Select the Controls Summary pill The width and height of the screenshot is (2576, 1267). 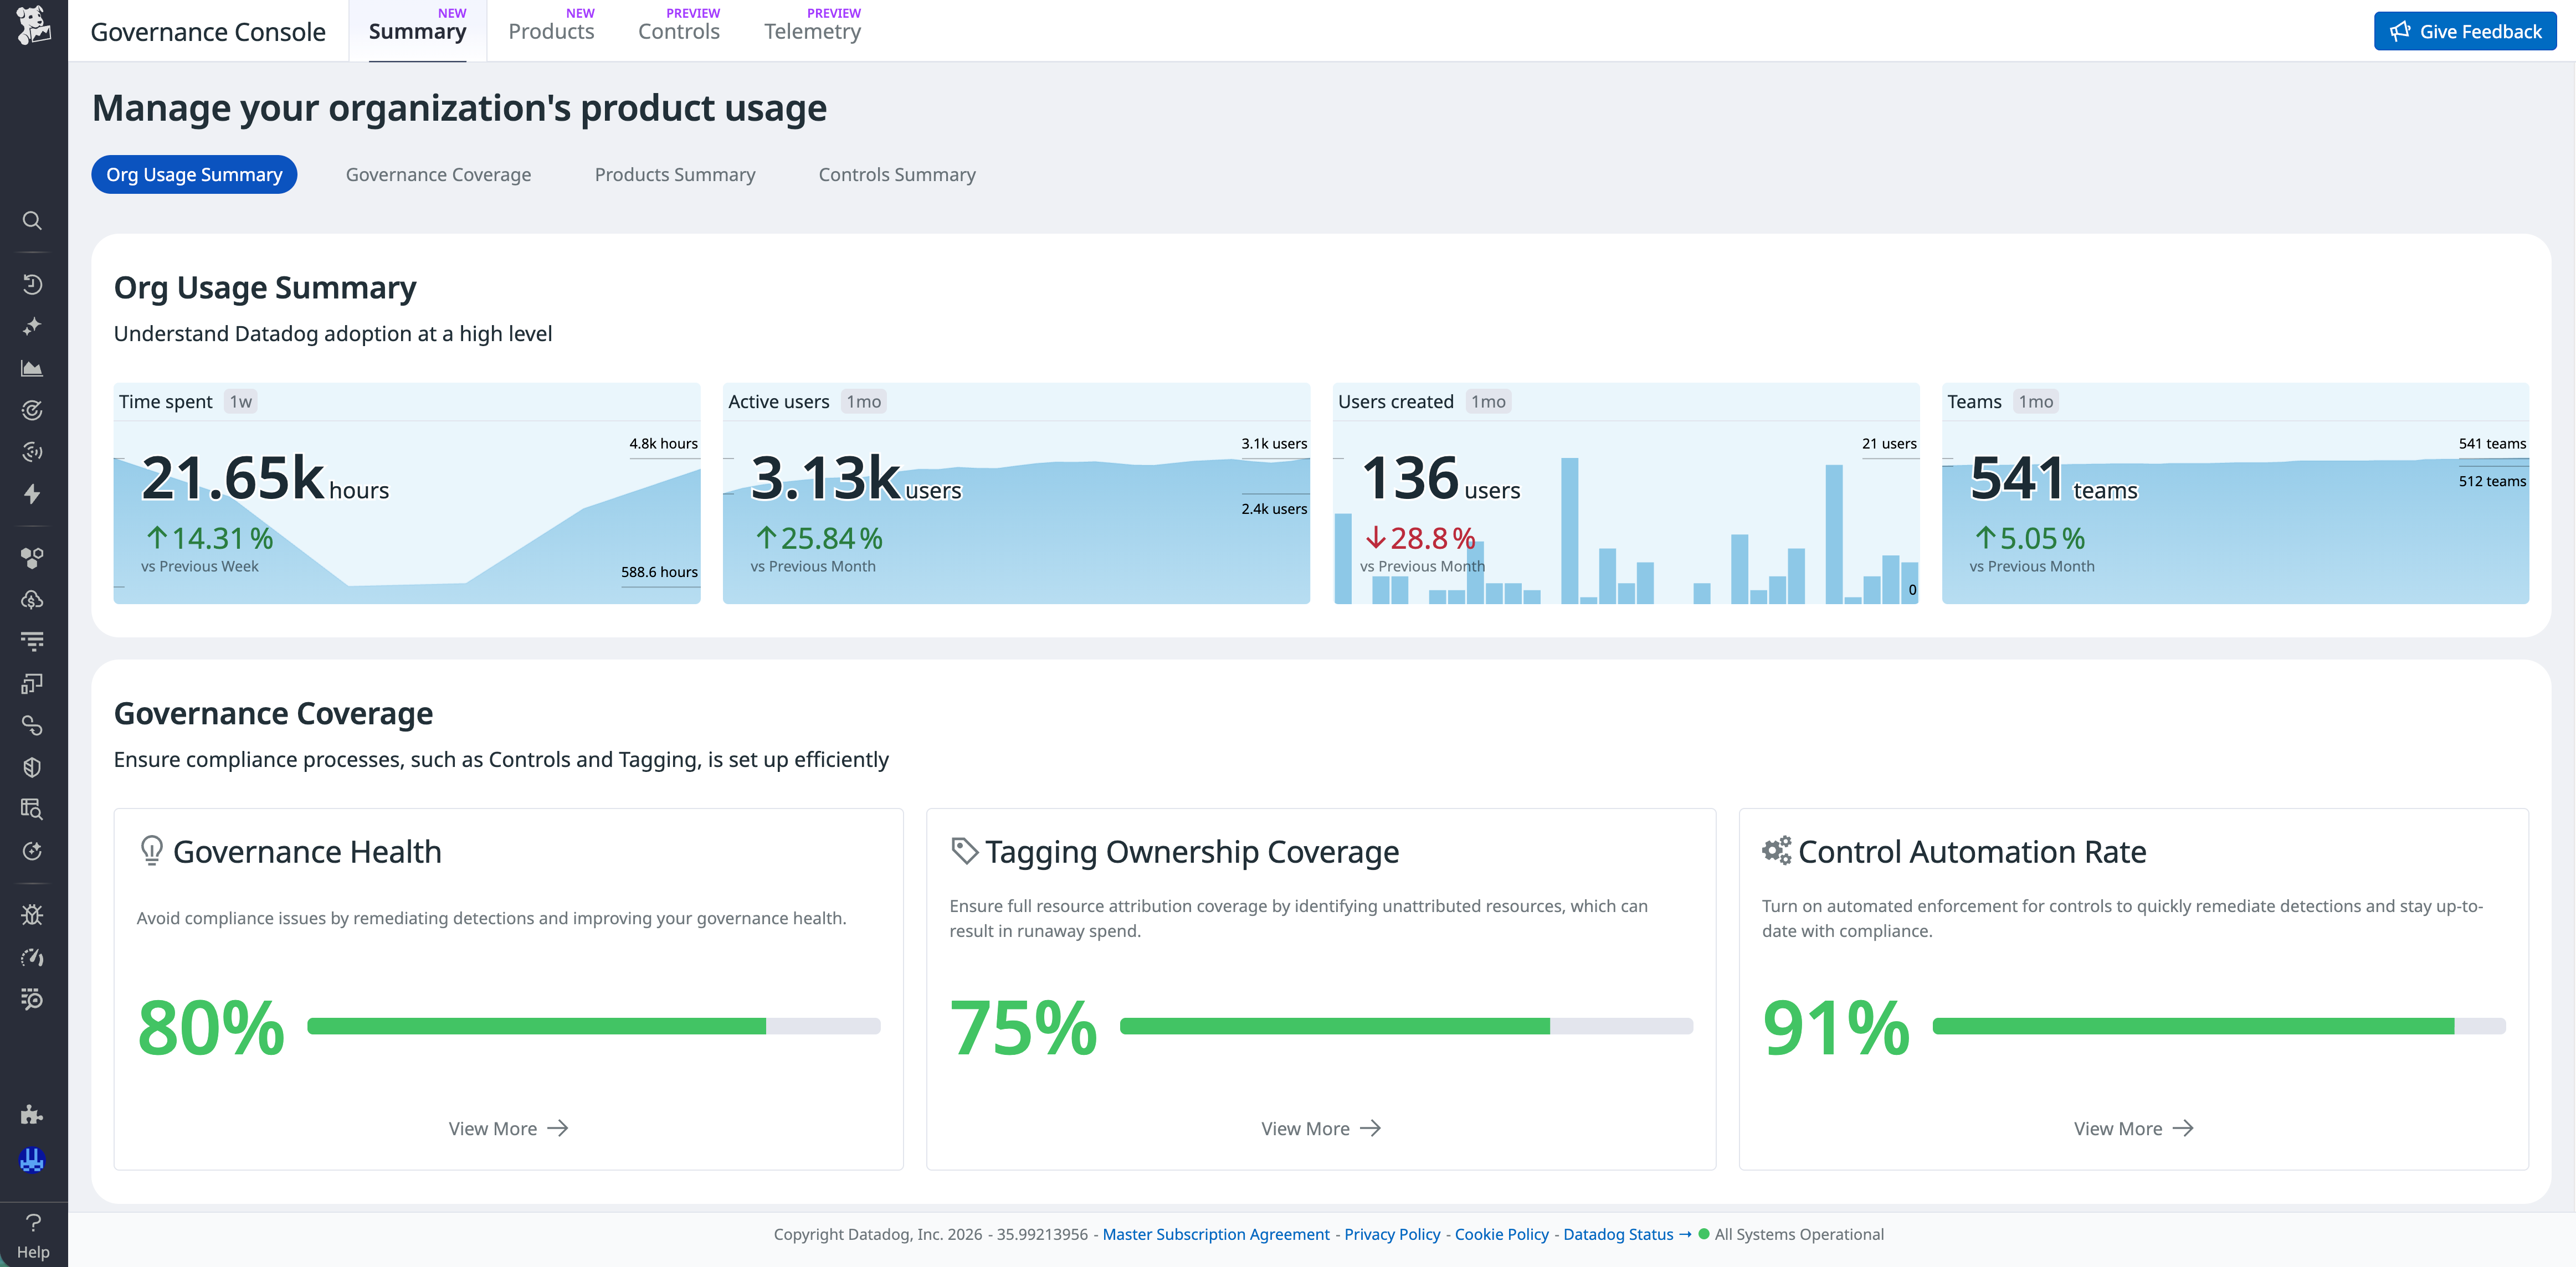point(897,174)
